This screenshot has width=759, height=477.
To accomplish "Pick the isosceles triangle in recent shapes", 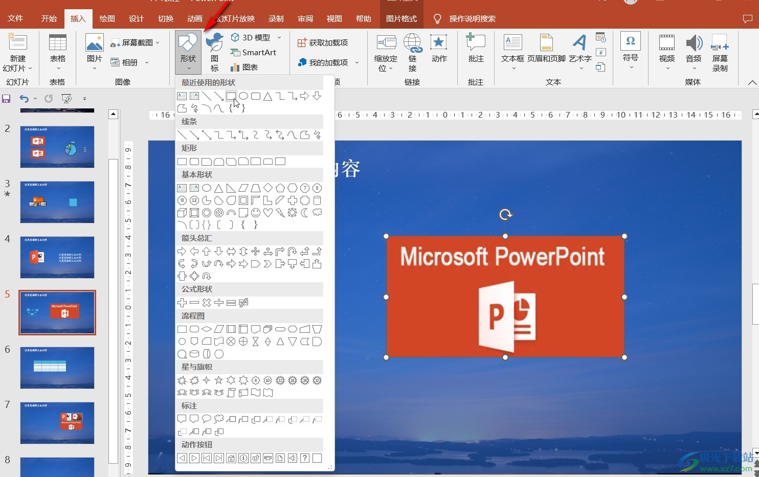I will tap(268, 96).
